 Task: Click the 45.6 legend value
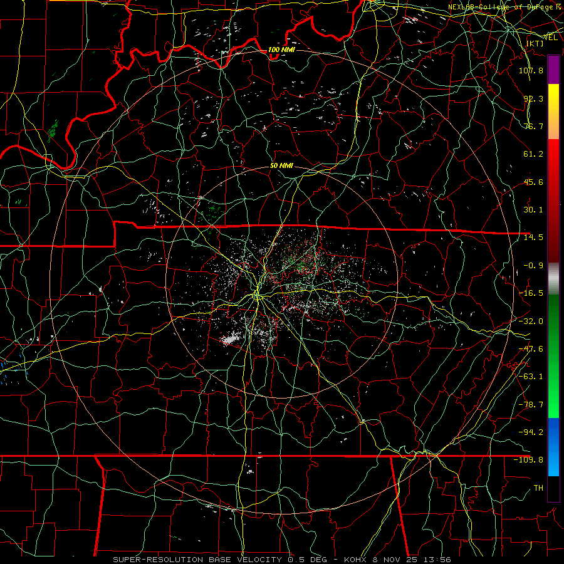click(533, 182)
